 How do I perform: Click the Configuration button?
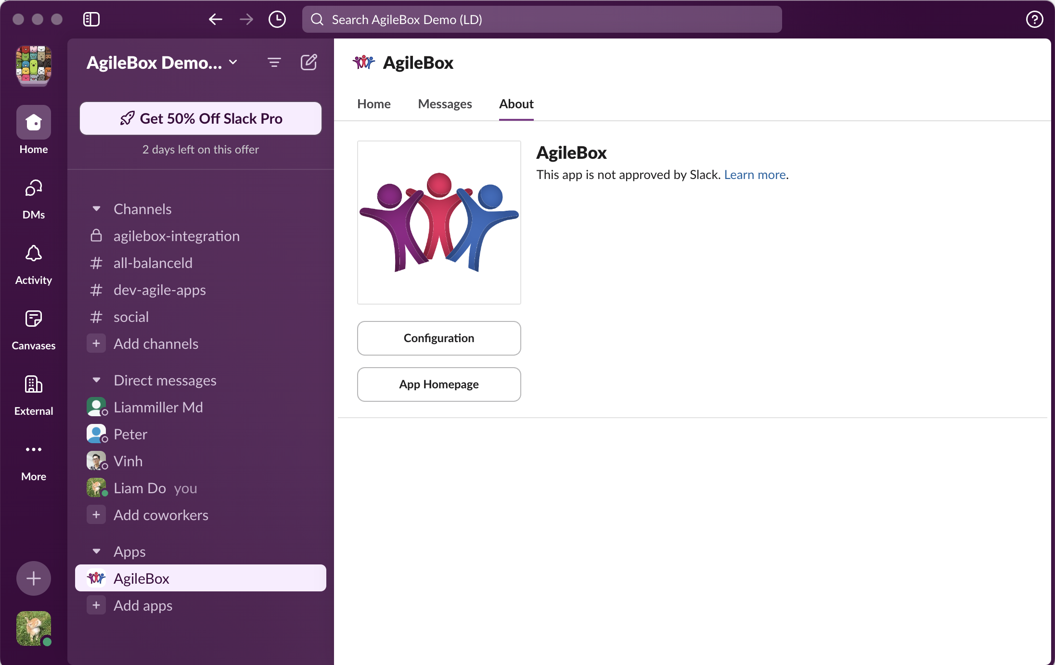coord(439,338)
